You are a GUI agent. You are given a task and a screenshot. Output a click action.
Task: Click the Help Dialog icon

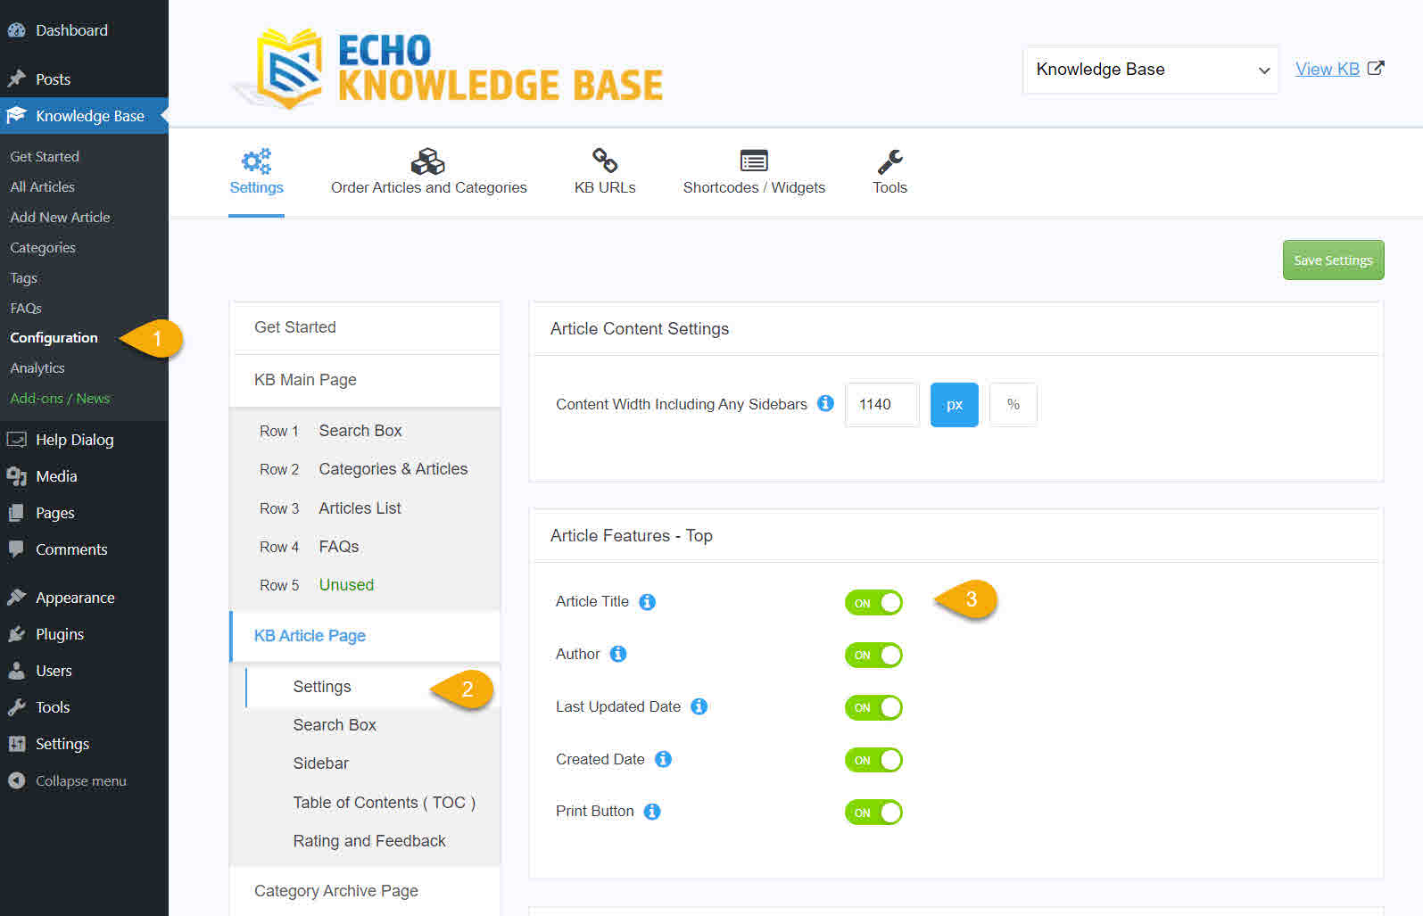[16, 439]
